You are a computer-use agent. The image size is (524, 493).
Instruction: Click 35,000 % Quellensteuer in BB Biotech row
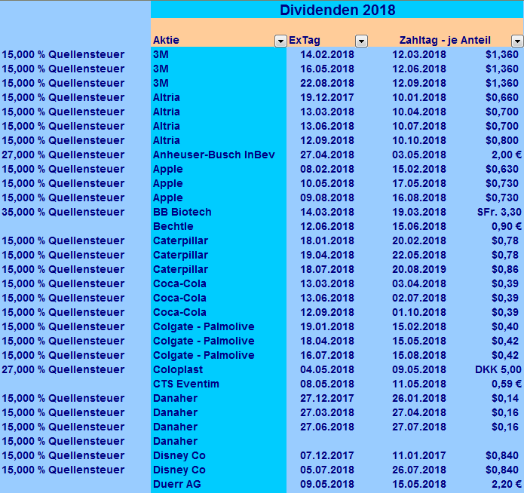click(63, 212)
